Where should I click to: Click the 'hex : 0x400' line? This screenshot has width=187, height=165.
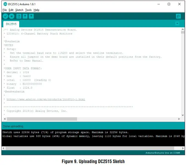pos(17,76)
